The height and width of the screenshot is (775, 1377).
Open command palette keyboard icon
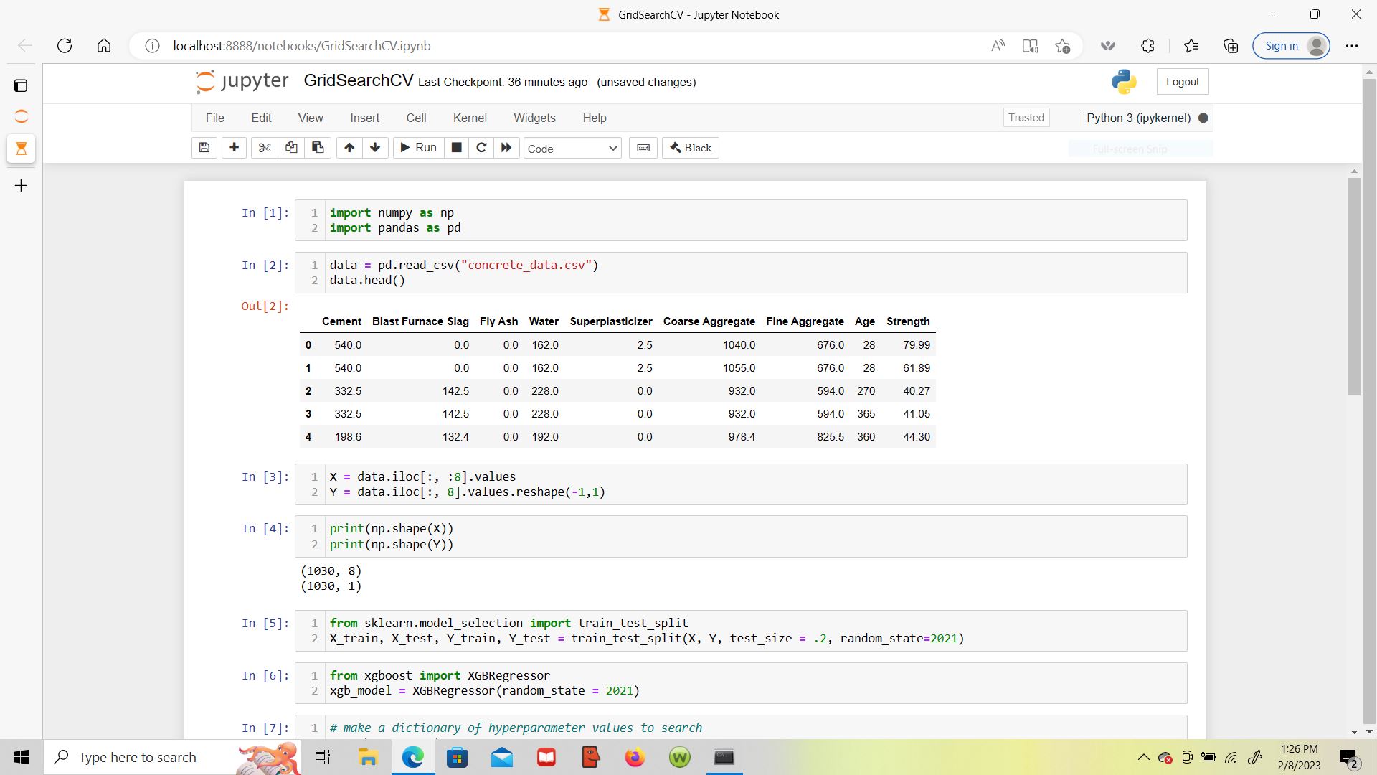tap(643, 148)
